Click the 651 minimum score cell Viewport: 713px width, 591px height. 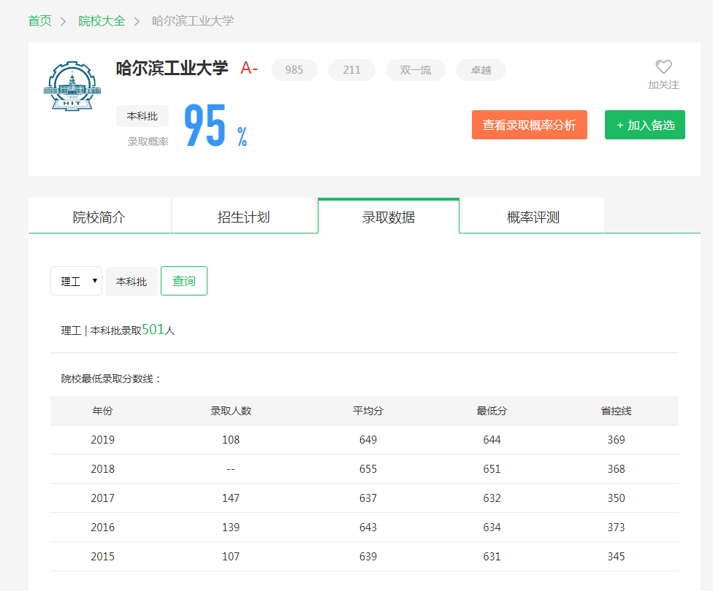pos(492,469)
